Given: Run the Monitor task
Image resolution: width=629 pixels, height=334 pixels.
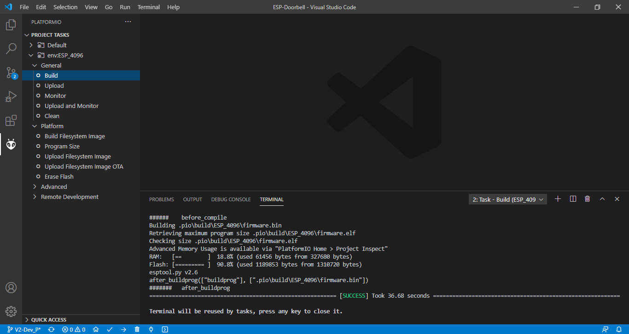Looking at the screenshot, I should click(81, 96).
